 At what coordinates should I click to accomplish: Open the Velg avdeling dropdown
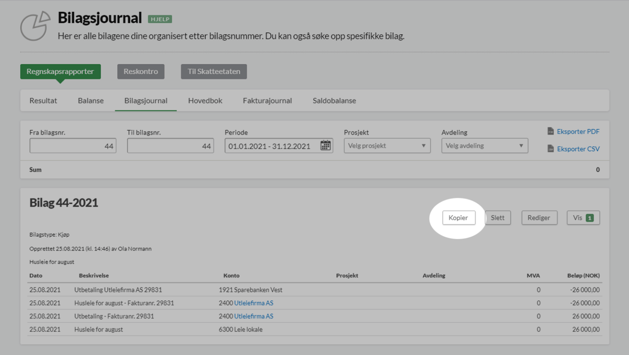484,146
